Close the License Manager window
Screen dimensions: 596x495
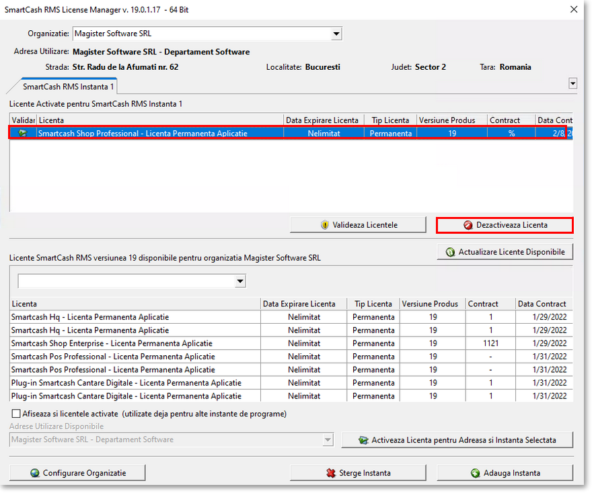coord(574,9)
